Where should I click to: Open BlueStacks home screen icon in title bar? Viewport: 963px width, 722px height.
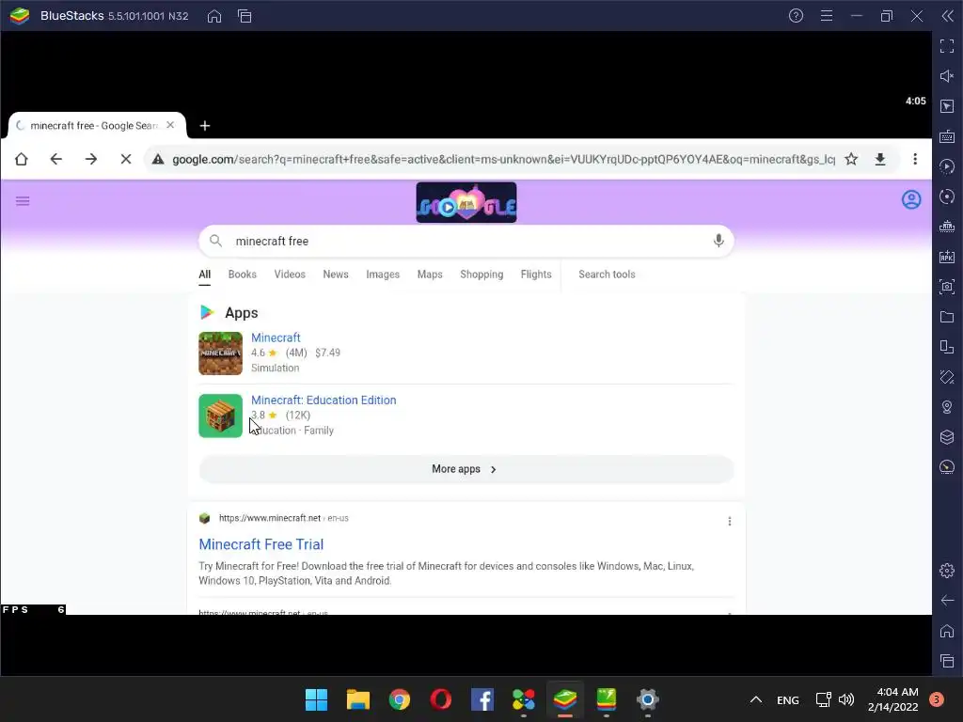pyautogui.click(x=214, y=16)
